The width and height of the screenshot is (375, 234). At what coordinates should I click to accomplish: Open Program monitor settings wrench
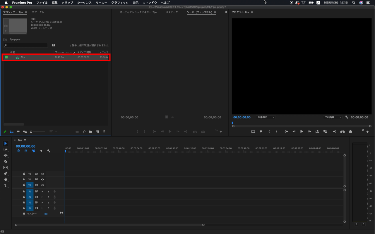pyautogui.click(x=347, y=117)
